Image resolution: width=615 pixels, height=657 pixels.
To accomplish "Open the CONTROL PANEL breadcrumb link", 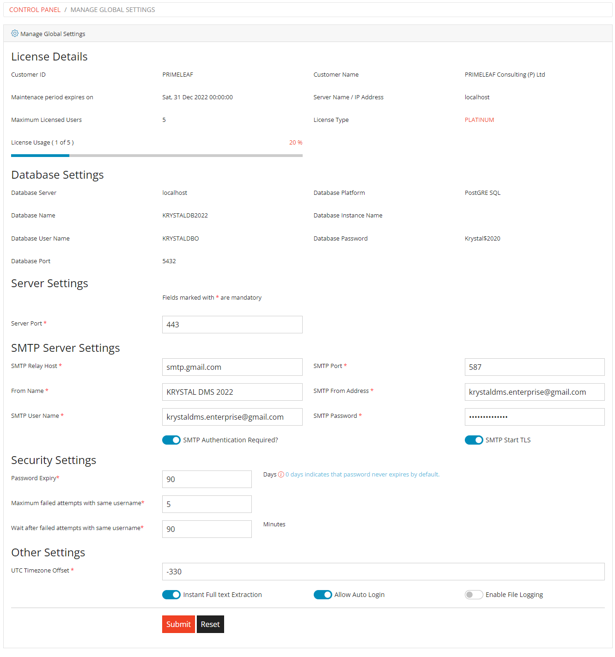I will click(35, 9).
